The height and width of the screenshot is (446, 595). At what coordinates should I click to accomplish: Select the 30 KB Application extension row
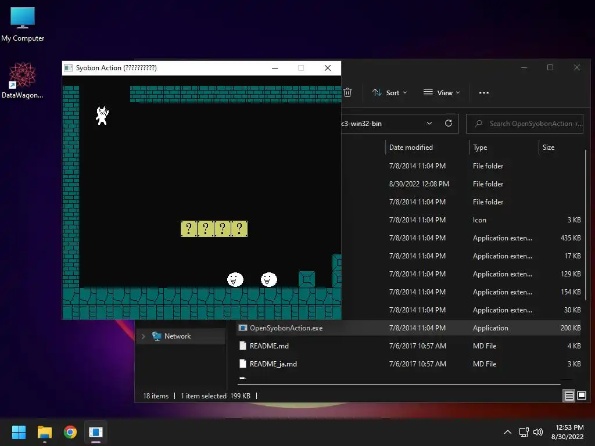pyautogui.click(x=461, y=310)
